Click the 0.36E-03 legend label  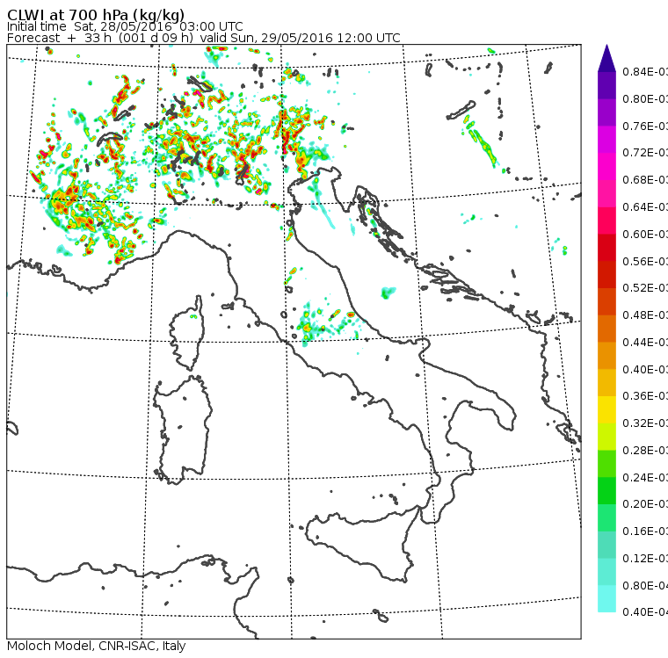pyautogui.click(x=644, y=395)
